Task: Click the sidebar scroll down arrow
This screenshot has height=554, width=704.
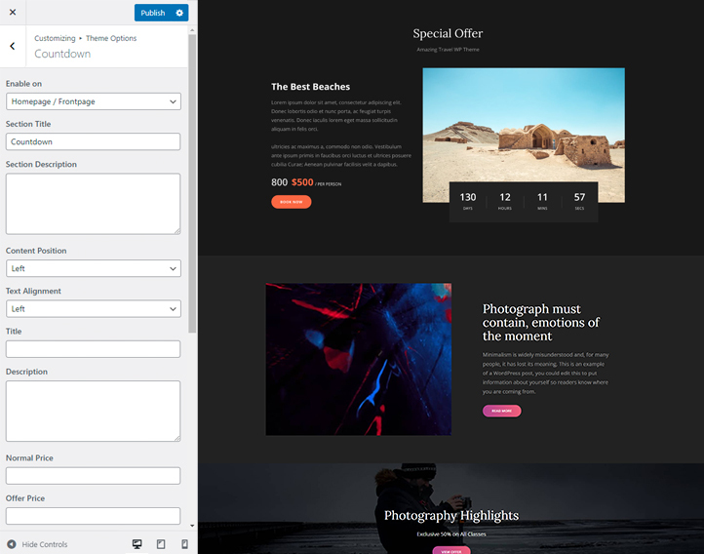Action: point(192,526)
